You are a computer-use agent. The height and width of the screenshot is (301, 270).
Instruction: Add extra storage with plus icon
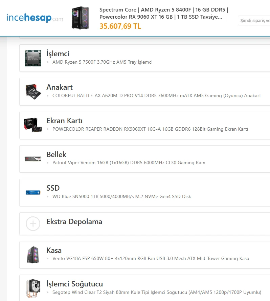[33, 223]
